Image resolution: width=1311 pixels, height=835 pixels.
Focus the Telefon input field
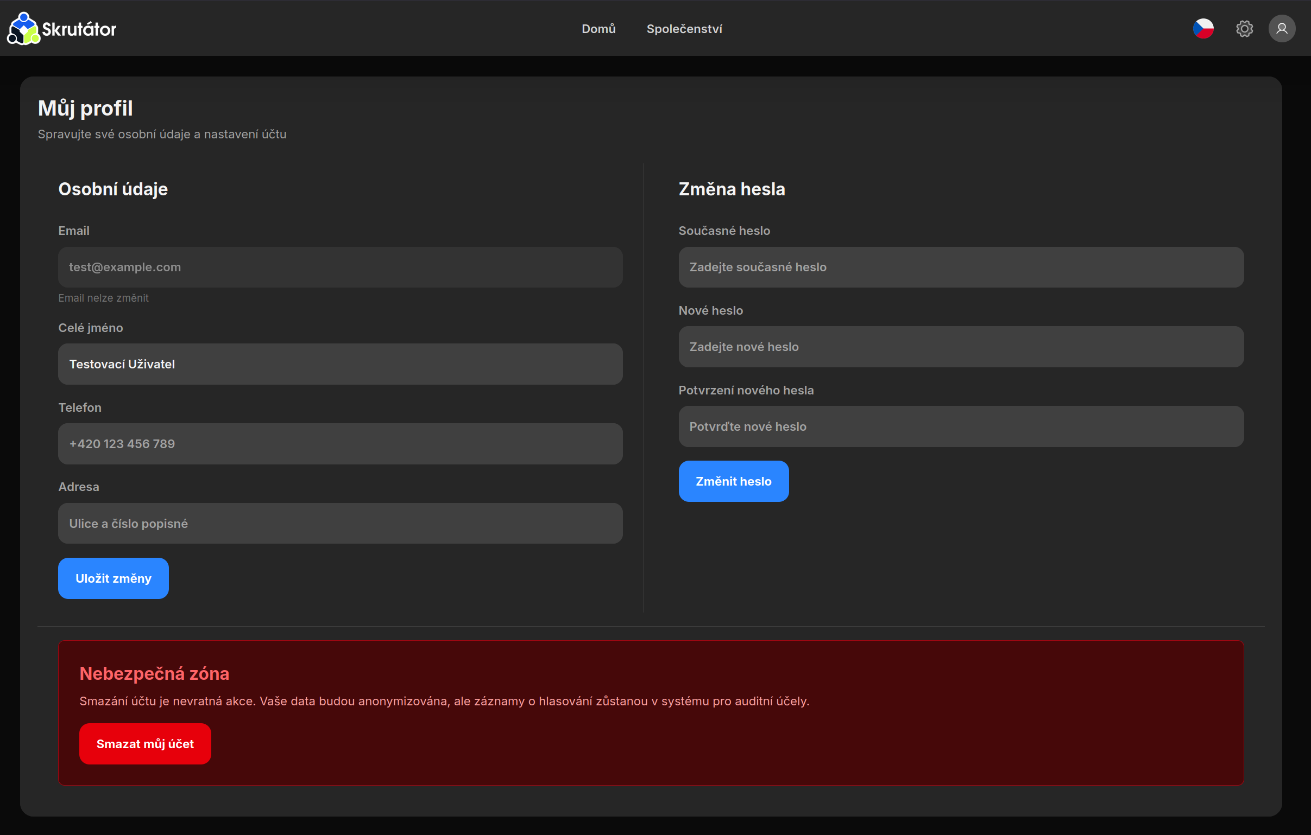(x=341, y=444)
